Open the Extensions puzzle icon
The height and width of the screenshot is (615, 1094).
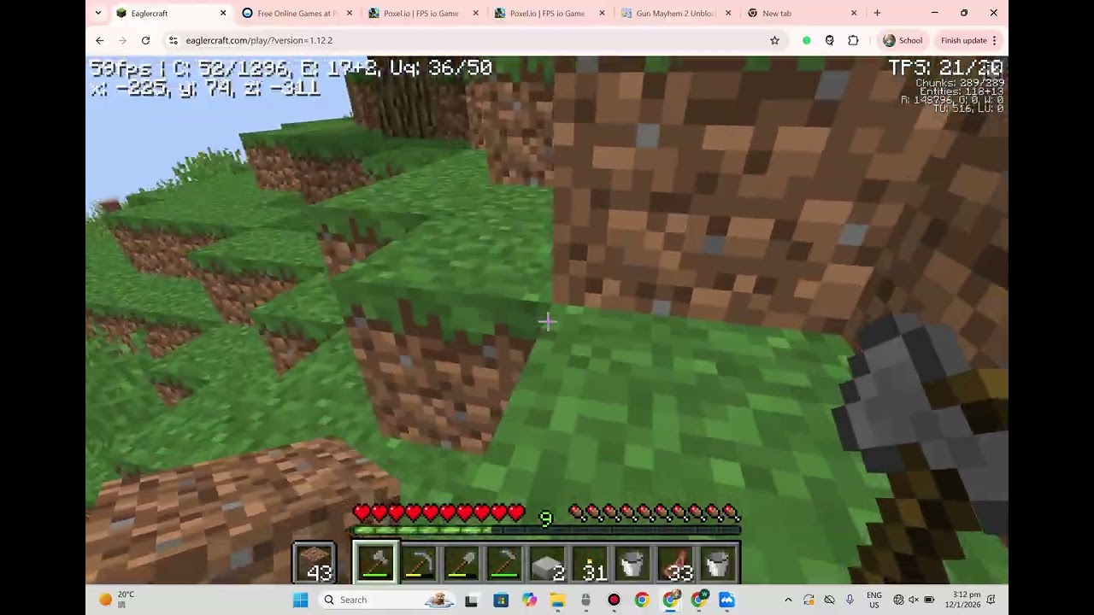[853, 40]
